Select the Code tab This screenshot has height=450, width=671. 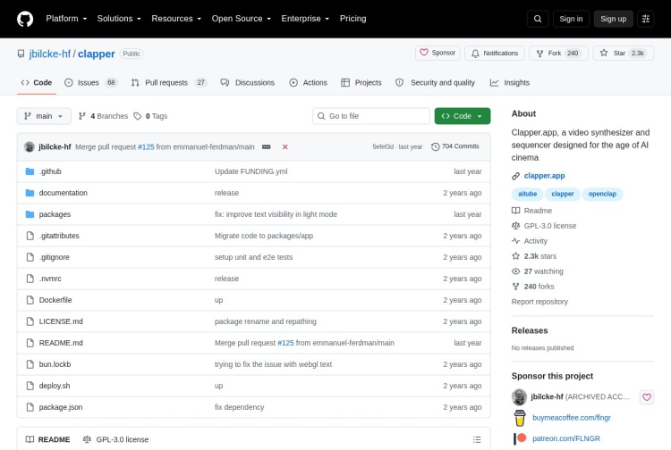[x=37, y=82]
